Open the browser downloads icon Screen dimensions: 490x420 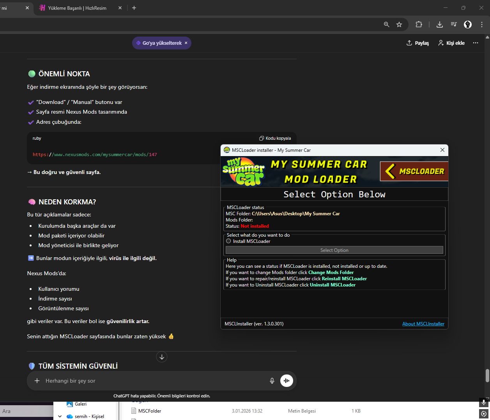point(440,25)
